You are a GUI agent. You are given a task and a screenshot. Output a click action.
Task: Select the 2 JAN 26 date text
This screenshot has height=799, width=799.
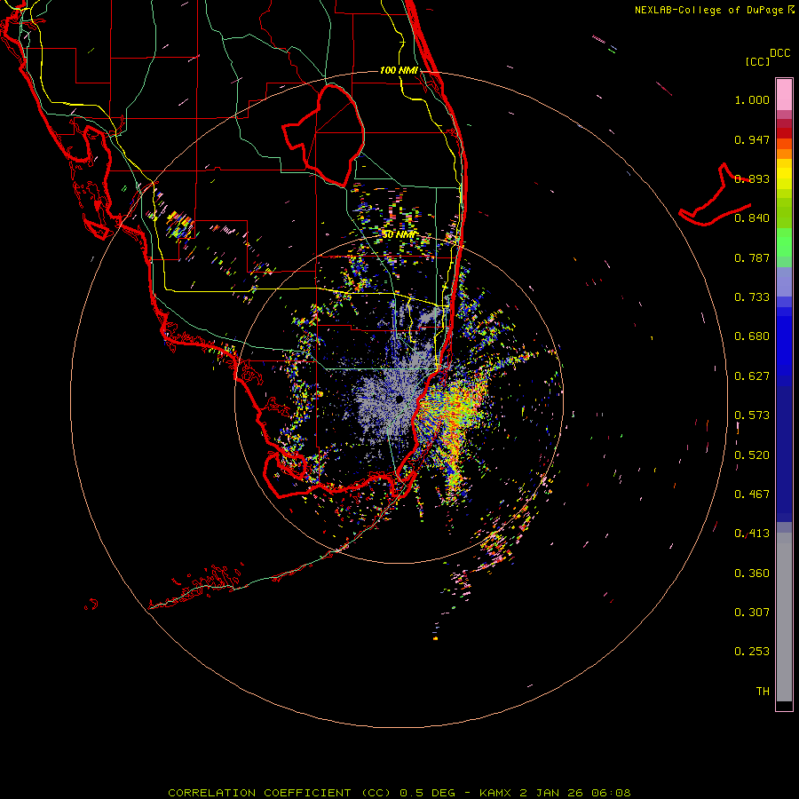(x=551, y=793)
